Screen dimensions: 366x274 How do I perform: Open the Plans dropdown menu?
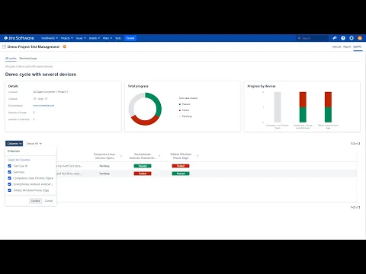pos(108,38)
